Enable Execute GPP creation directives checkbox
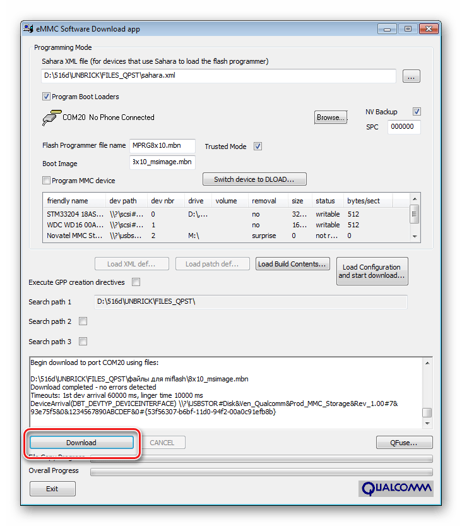This screenshot has width=462, height=526. point(136,282)
